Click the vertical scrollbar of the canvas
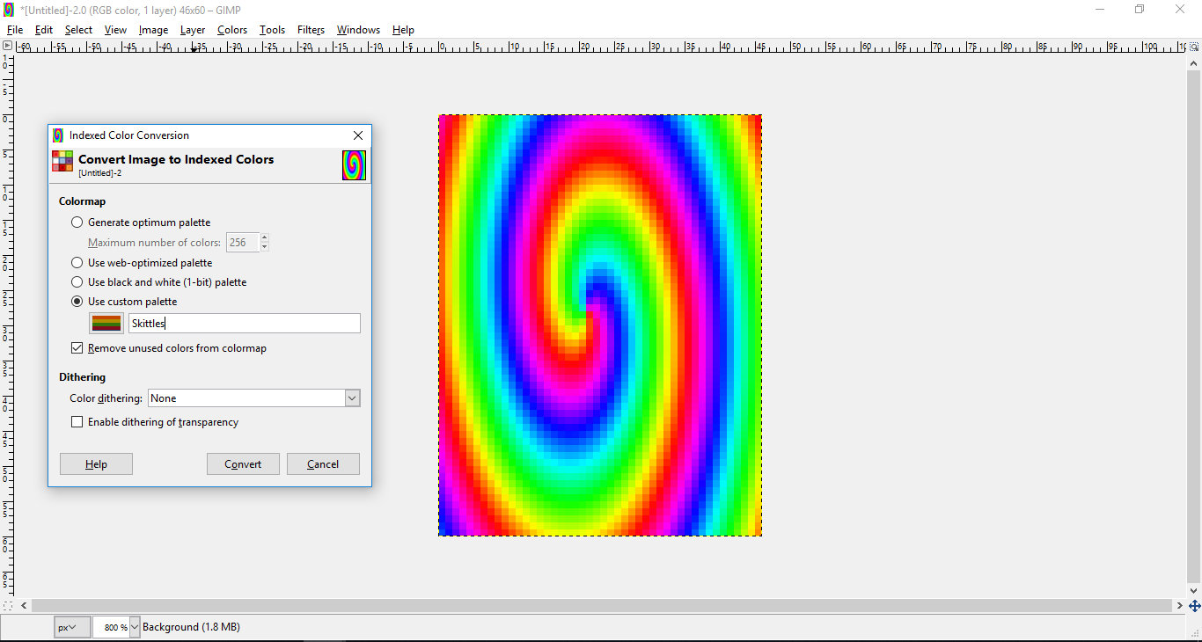The width and height of the screenshot is (1202, 642). (1194, 327)
